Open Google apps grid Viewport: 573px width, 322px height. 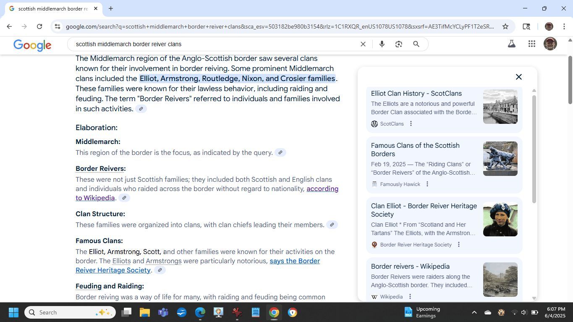(x=532, y=44)
